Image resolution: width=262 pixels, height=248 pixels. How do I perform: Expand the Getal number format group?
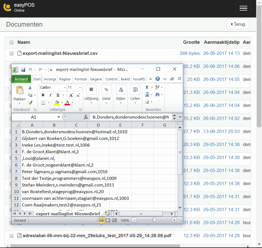pyautogui.click(x=106, y=94)
